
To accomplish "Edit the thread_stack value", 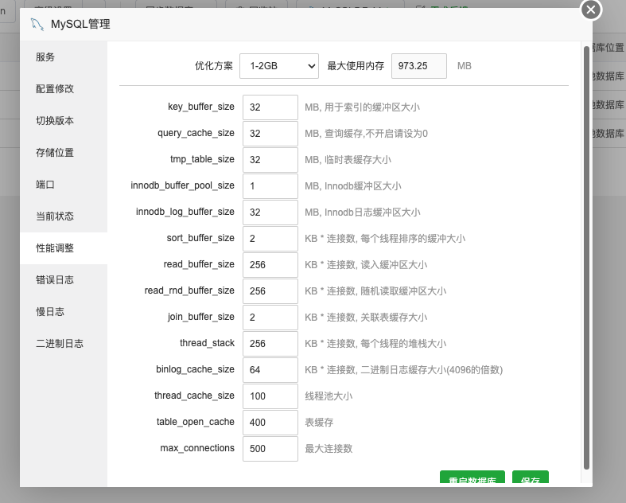I will (x=270, y=344).
